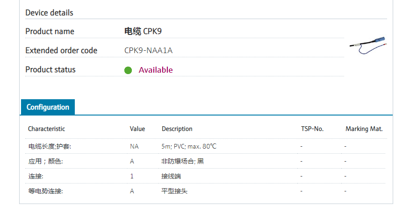
Task: Select the 应用；颜色 characteristic row
Action: 45,161
